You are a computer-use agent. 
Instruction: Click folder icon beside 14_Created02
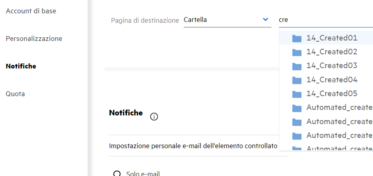tap(297, 52)
